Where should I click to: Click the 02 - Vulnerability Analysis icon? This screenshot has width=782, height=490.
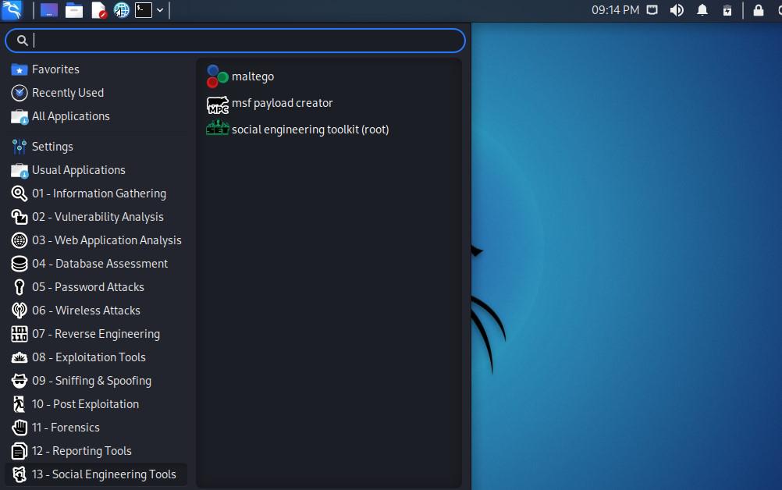[x=19, y=217]
